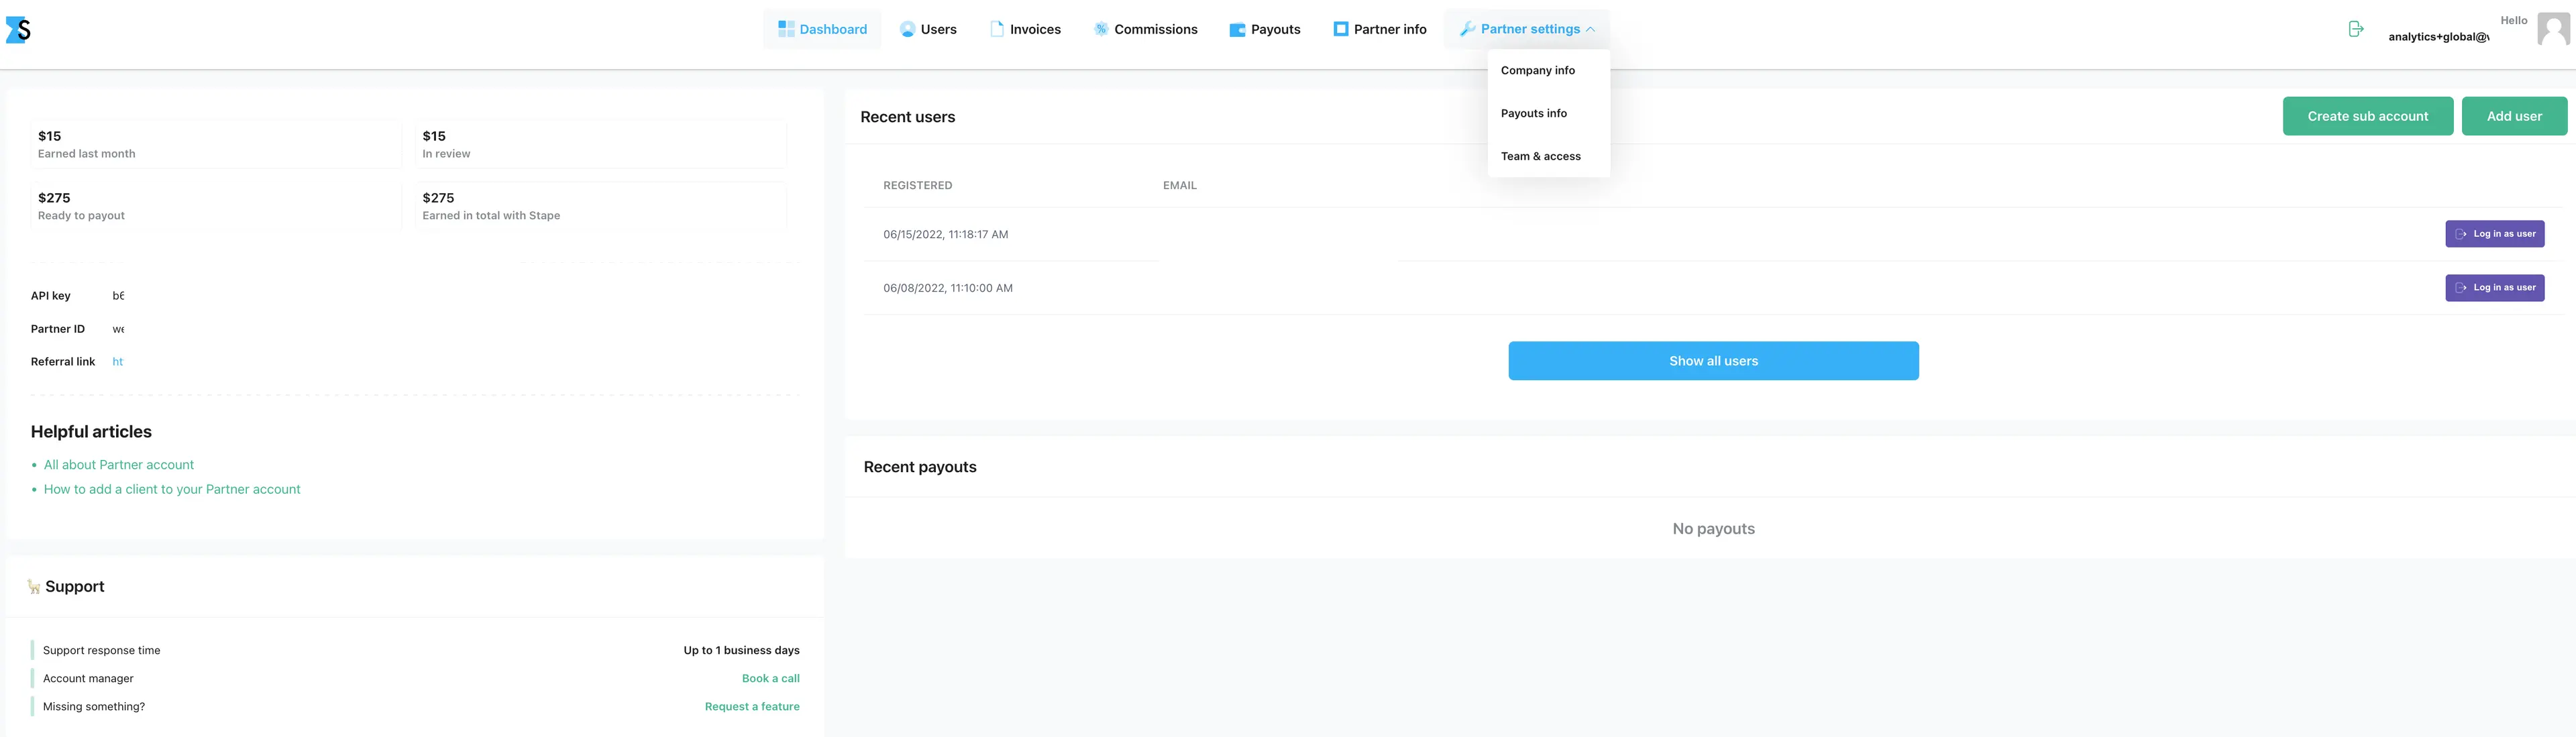
Task: Switch to Commissions
Action: (1145, 29)
